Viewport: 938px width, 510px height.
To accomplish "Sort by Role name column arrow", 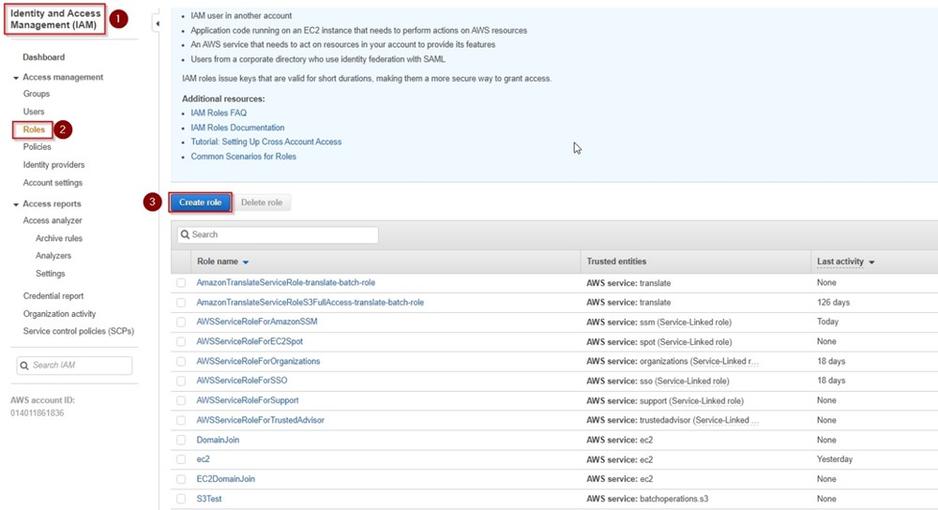I will (x=245, y=262).
